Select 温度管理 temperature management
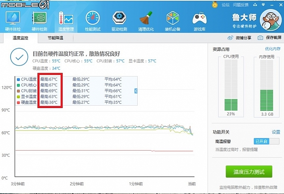Screen dimensions: 284x194 click(x=66, y=21)
